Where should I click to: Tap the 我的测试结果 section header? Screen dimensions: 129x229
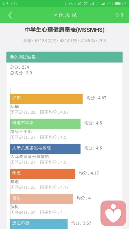click(x=64, y=57)
